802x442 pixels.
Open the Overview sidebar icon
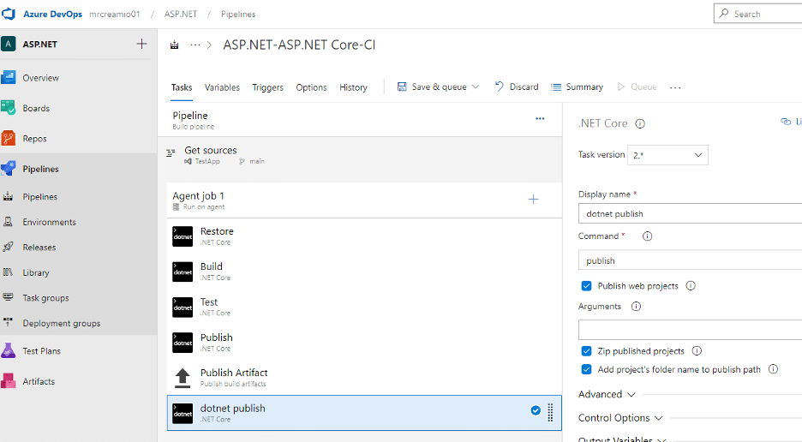pyautogui.click(x=9, y=77)
